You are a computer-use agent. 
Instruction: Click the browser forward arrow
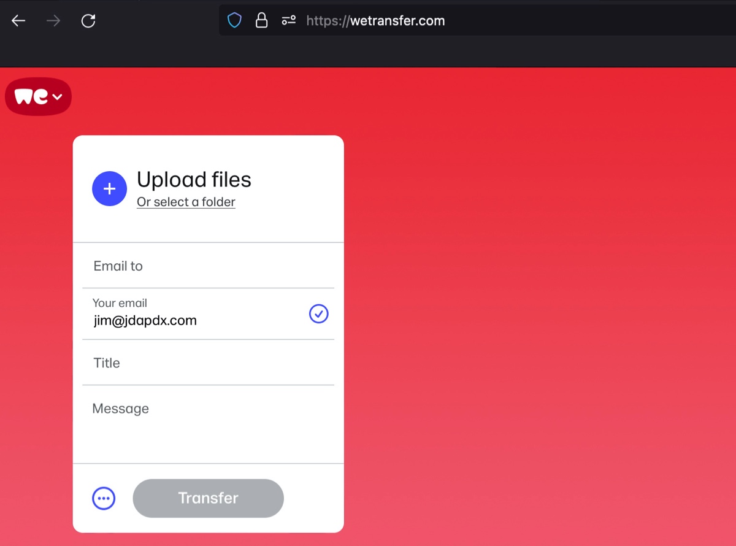[53, 21]
